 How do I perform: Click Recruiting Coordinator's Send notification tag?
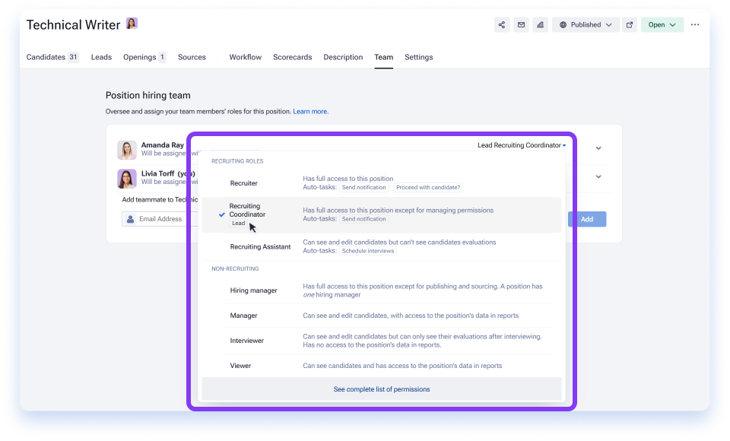click(364, 219)
